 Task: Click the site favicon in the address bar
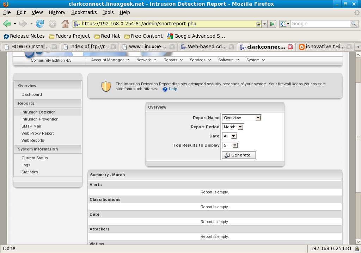pos(77,24)
